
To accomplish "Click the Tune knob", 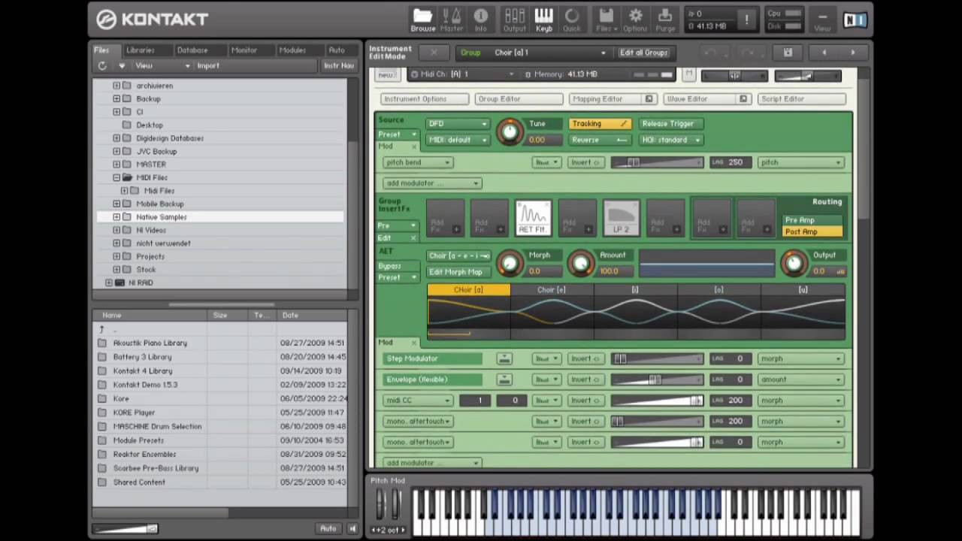I will point(510,132).
